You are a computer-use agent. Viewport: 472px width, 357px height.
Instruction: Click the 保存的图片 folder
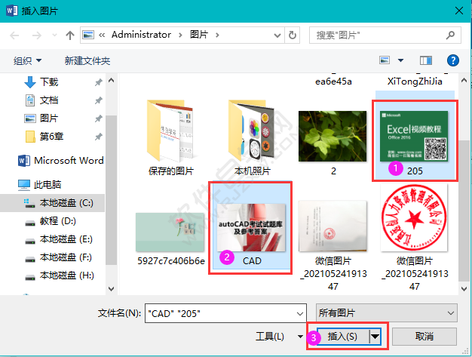point(170,138)
